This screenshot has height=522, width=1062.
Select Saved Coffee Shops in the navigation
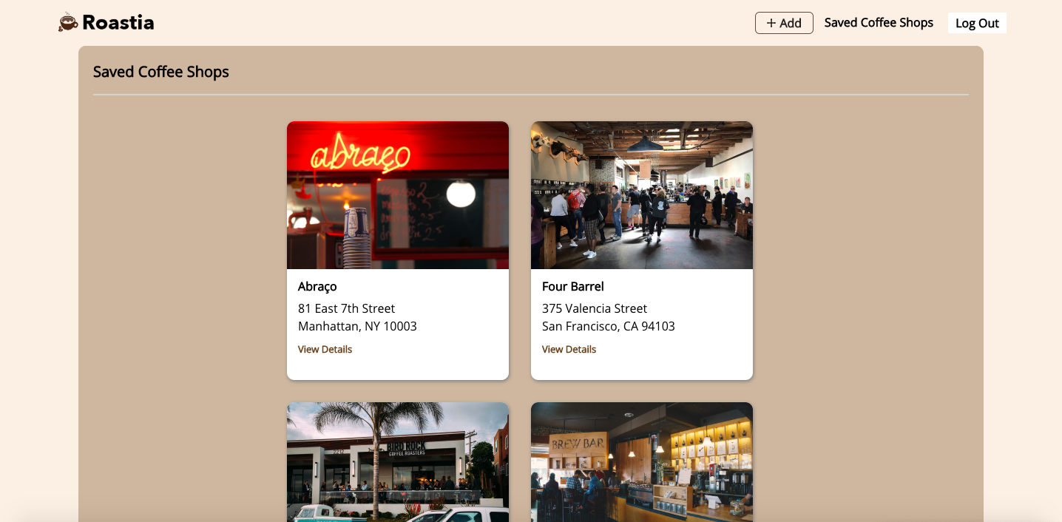tap(879, 23)
